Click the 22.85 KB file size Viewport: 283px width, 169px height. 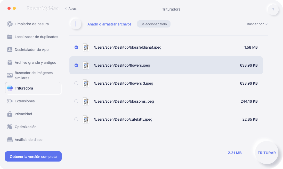250,119
